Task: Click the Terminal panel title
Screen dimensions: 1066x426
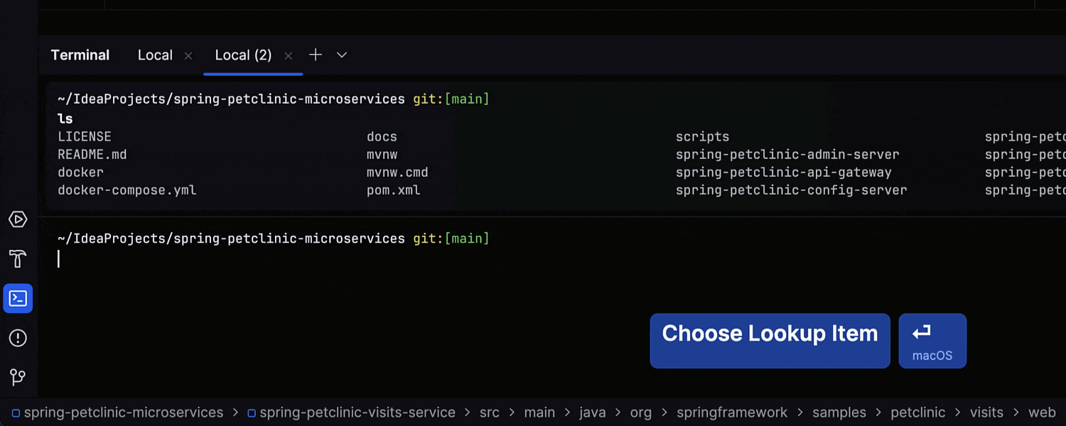Action: (80, 55)
